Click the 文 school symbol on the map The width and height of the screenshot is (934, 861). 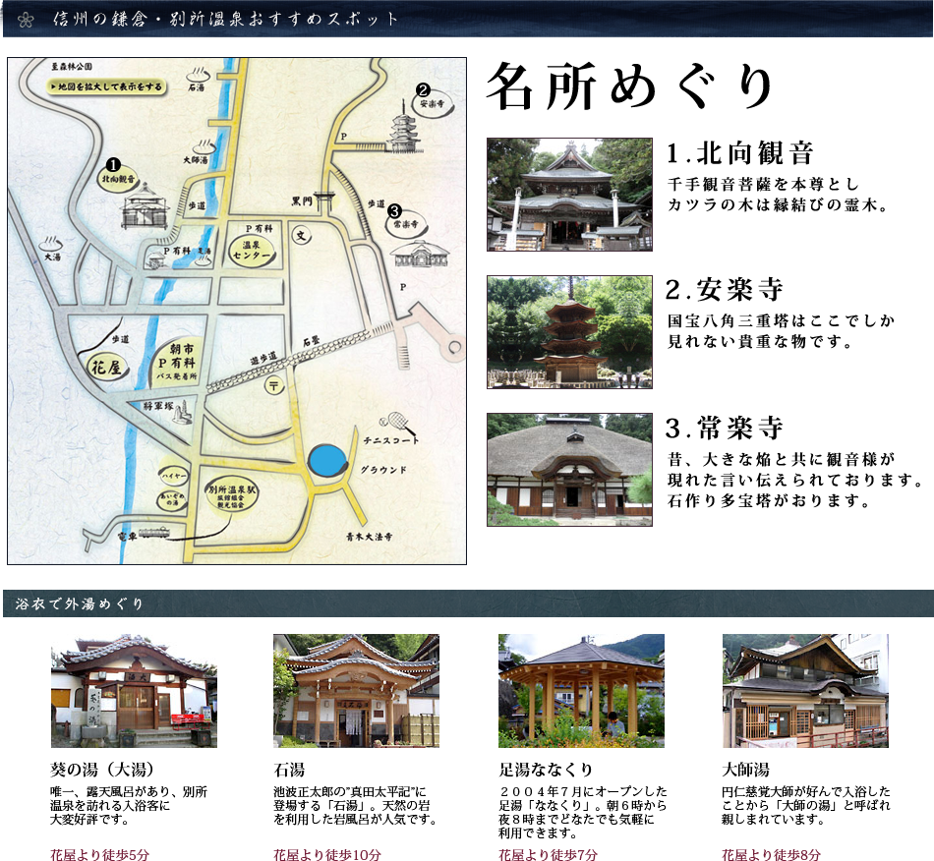tap(302, 235)
